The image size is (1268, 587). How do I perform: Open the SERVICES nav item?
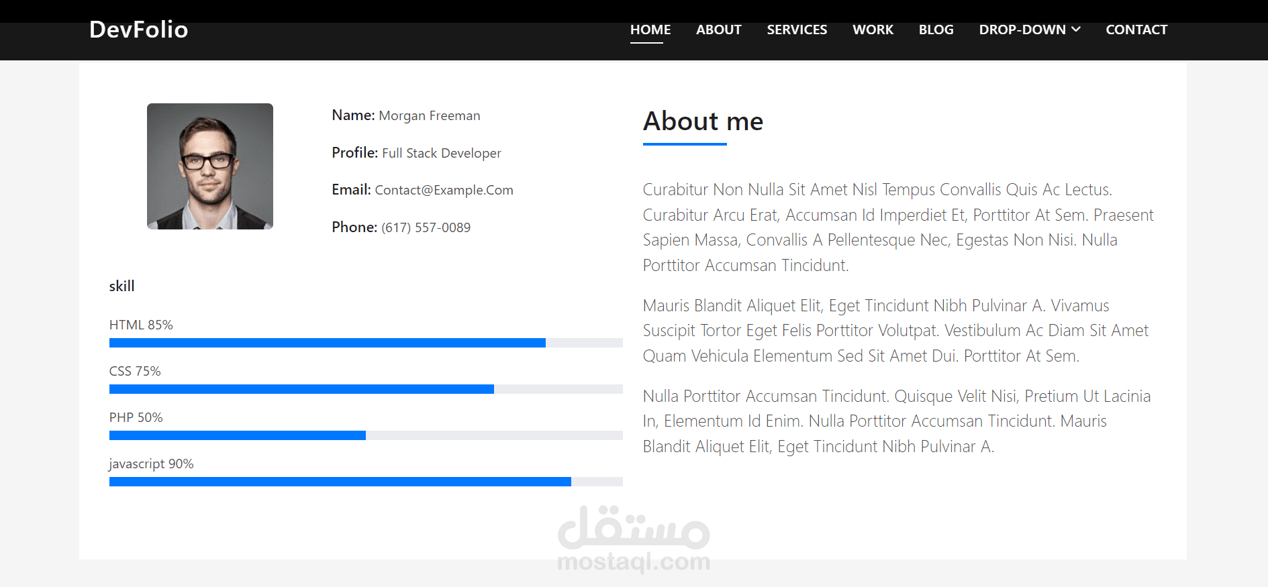[797, 30]
